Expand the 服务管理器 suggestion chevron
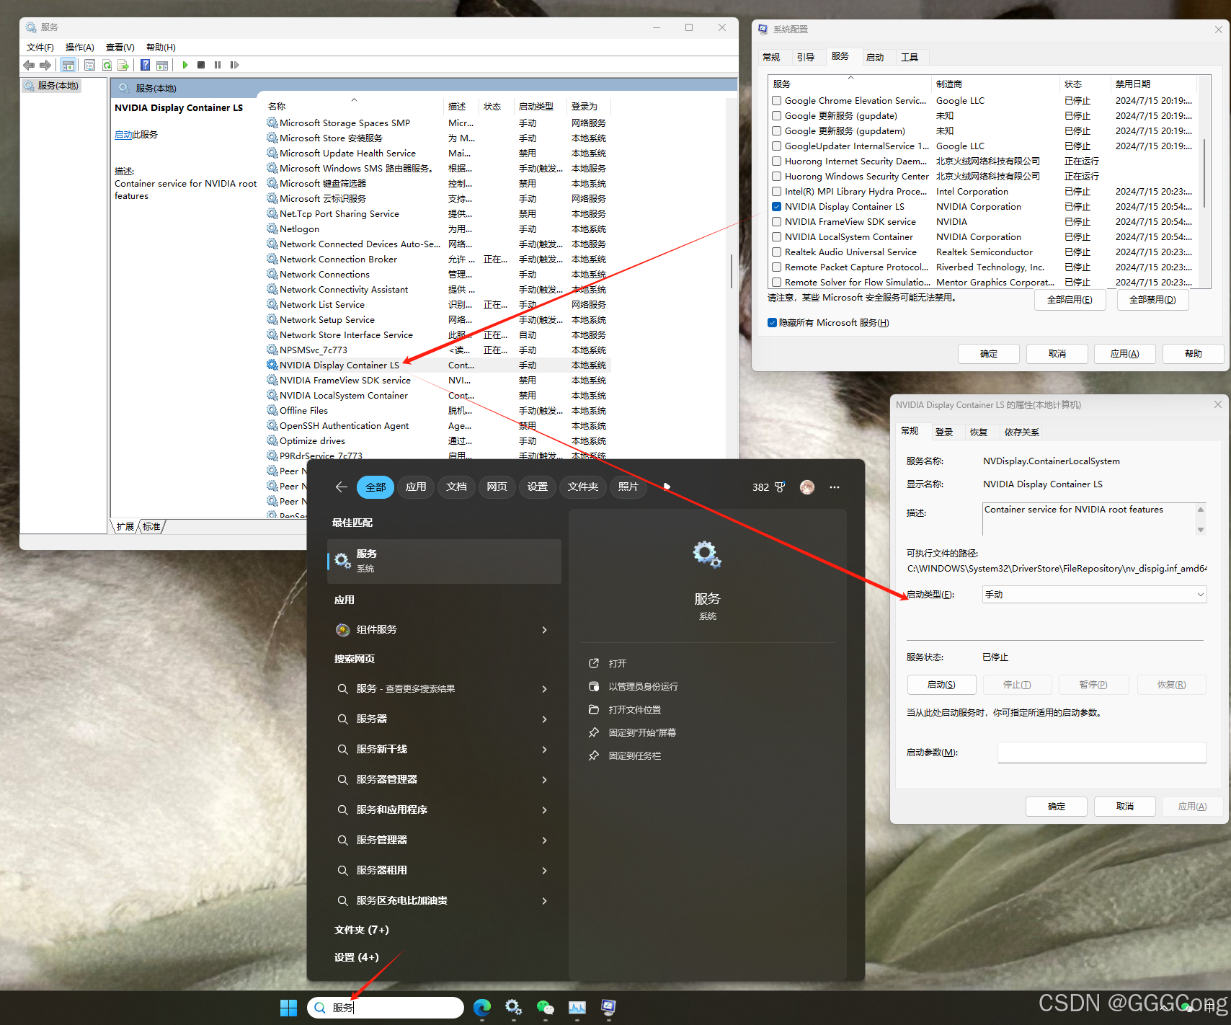Screen dimensions: 1231x1025 click(544, 840)
